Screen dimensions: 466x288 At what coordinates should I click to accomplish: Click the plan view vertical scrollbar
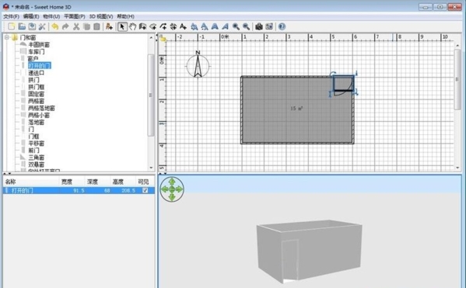(457, 79)
